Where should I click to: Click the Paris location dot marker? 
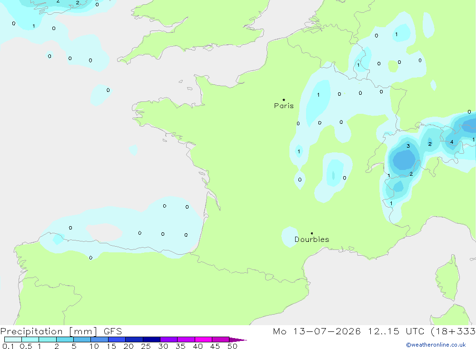point(284,100)
